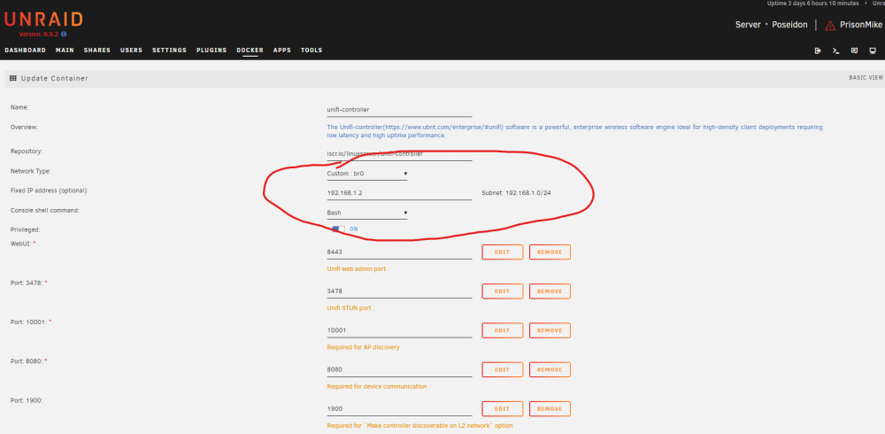Screen dimensions: 885x434
Task: Edit the 10001 AP discovery port
Action: pos(503,330)
